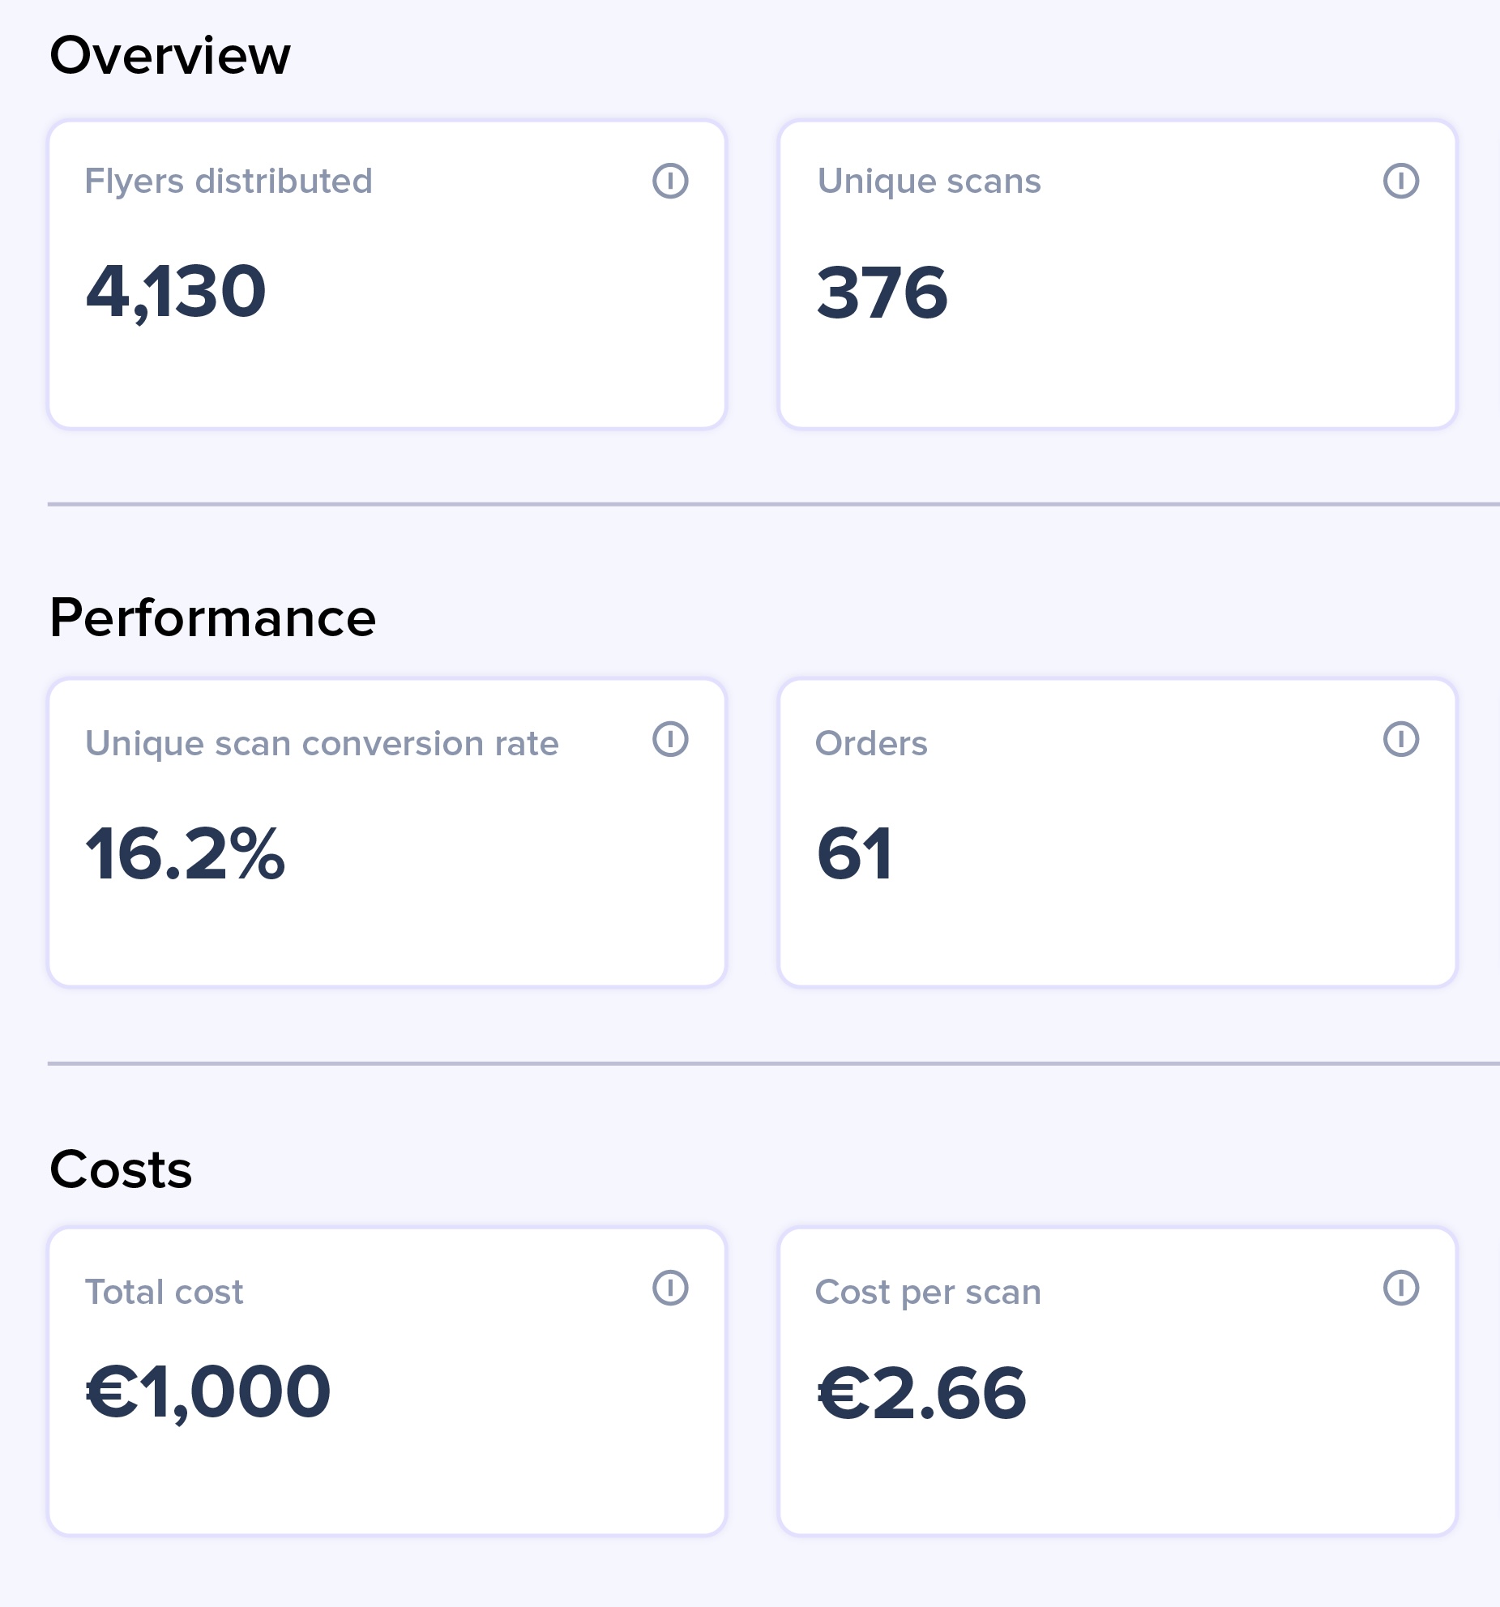Click the Costs section heading

(x=121, y=1169)
